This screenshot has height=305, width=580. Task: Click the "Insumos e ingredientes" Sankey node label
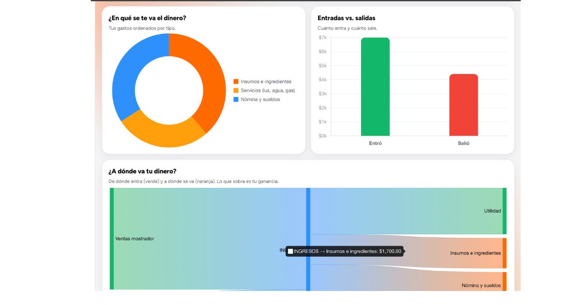(x=476, y=253)
